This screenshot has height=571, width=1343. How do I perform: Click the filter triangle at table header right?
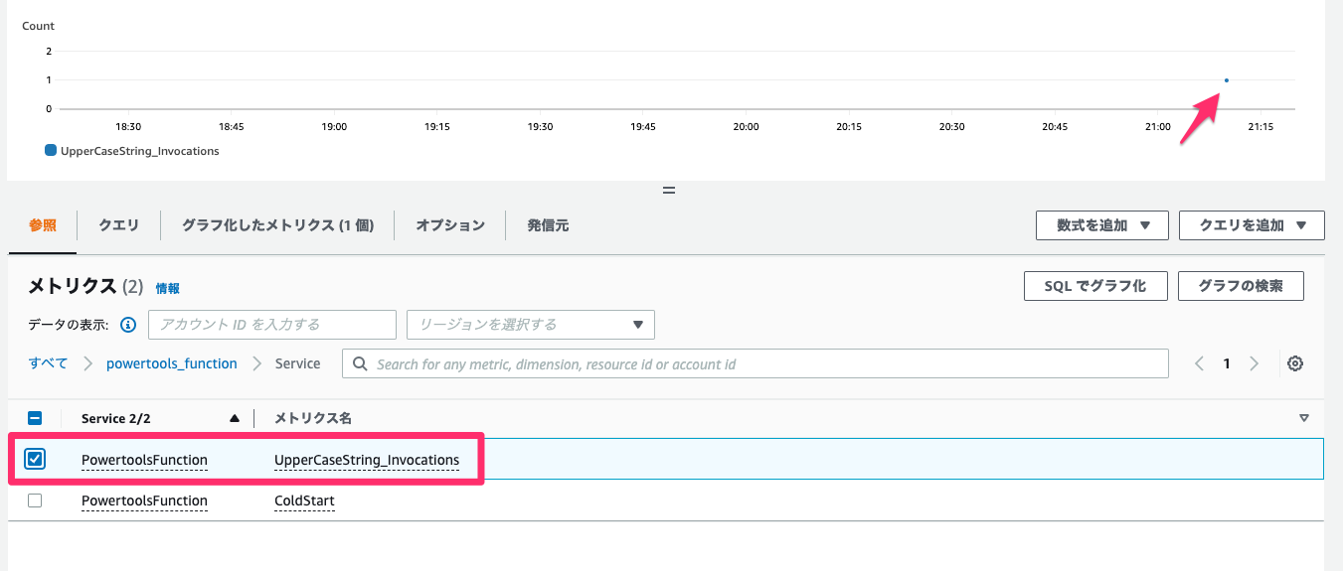(x=1304, y=419)
